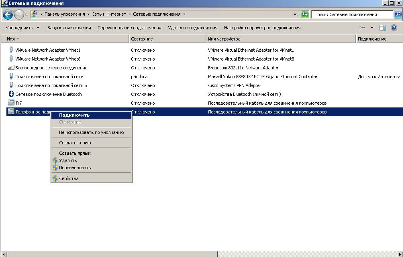Choose Удалить in the context menu
This screenshot has width=404, height=257.
(91, 160)
